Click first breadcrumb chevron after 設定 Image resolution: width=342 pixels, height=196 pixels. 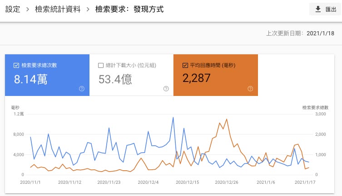pyautogui.click(x=28, y=10)
